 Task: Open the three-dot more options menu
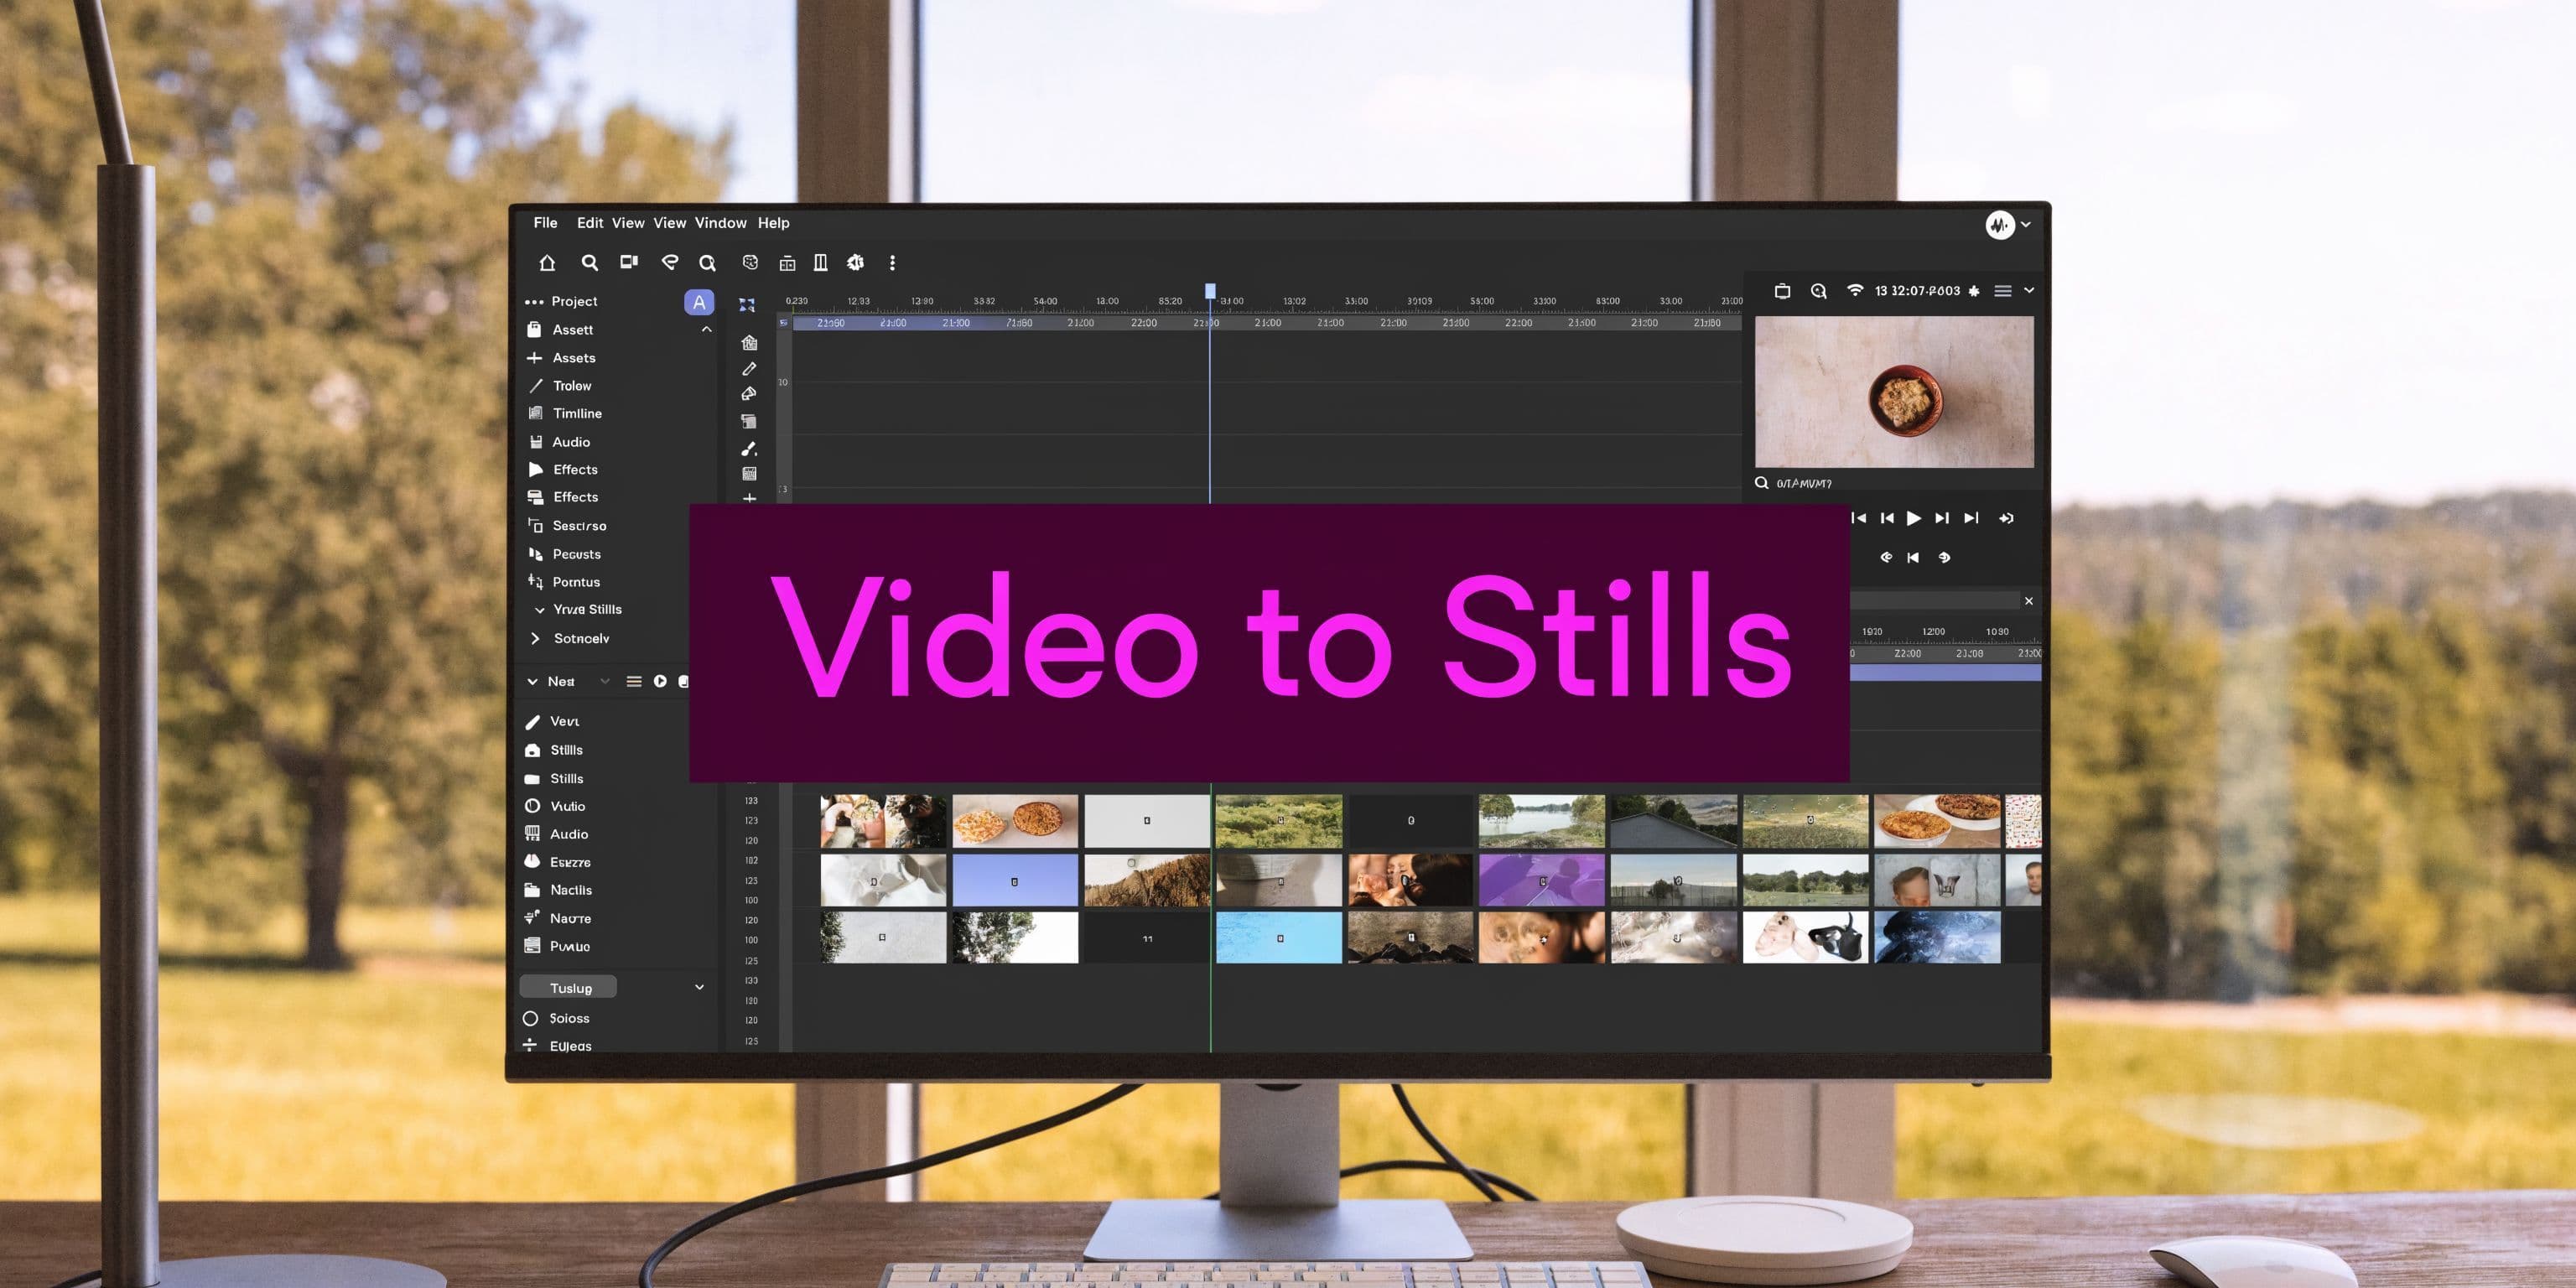892,263
